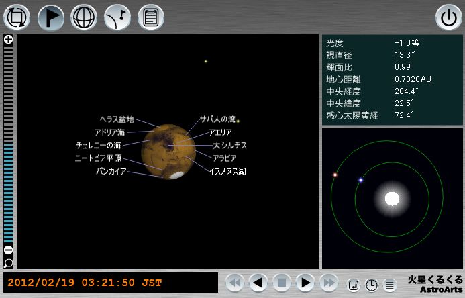The width and height of the screenshot is (465, 298).
Task: Open the list lines icon
Action: pos(390,285)
